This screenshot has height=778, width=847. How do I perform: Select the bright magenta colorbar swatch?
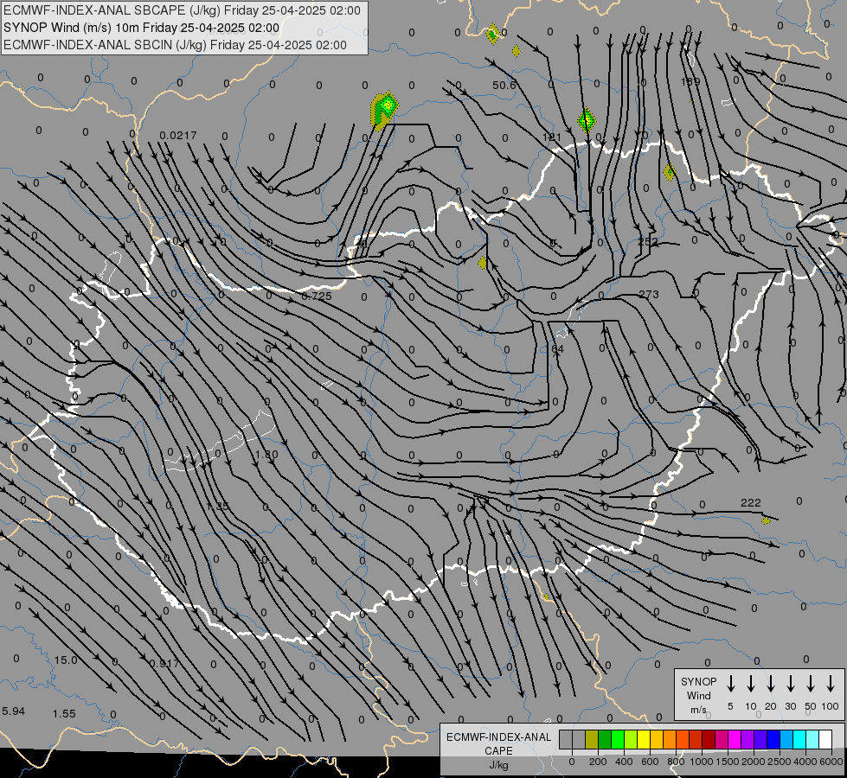[x=735, y=740]
